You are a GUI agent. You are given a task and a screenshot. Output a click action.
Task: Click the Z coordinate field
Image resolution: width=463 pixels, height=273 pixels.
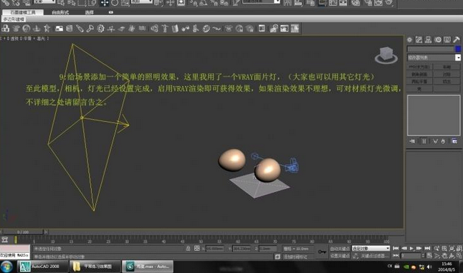(267, 249)
